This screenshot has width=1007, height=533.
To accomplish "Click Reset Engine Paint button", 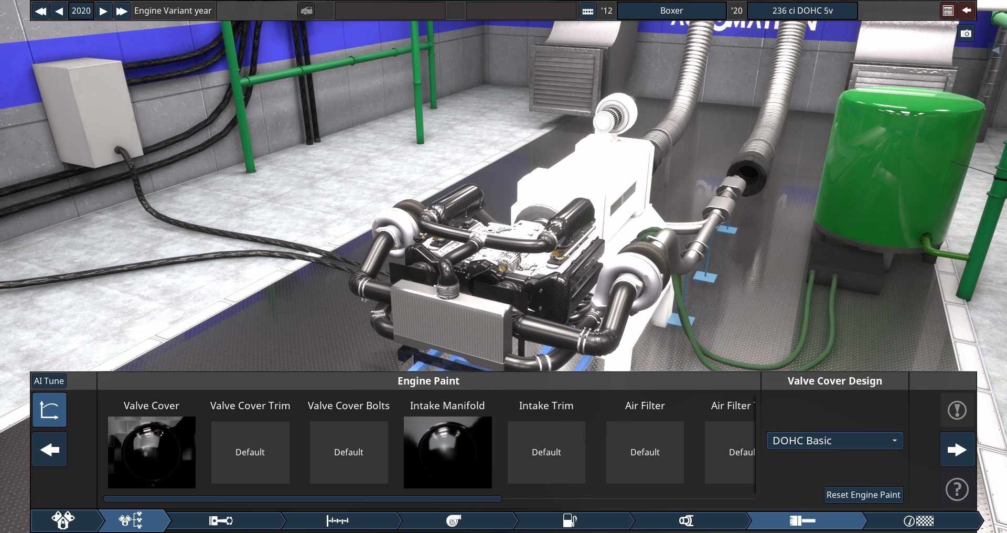I will pyautogui.click(x=863, y=495).
